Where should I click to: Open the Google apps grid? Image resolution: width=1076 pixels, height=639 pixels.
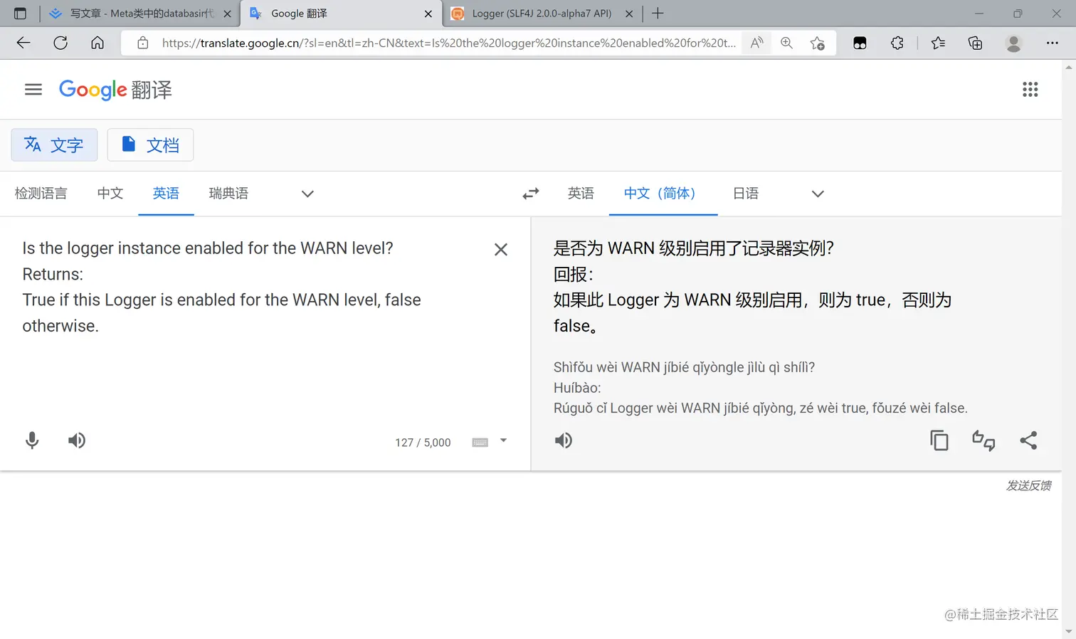click(1030, 90)
